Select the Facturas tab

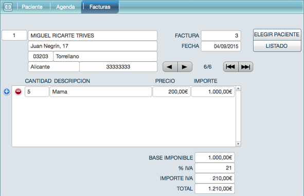tap(100, 7)
